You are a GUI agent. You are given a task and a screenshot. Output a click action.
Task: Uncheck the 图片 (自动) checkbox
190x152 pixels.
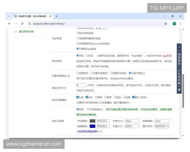(133, 97)
